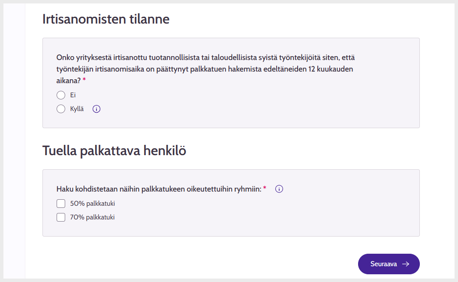Image resolution: width=458 pixels, height=282 pixels.
Task: Select the 'Kyllä' radio button
Action: (61, 109)
